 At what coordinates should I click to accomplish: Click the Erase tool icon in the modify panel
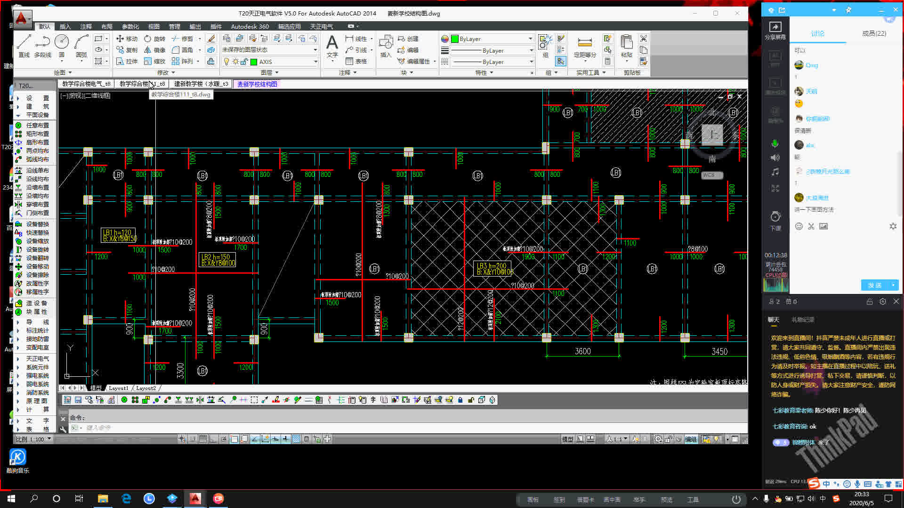(x=211, y=39)
